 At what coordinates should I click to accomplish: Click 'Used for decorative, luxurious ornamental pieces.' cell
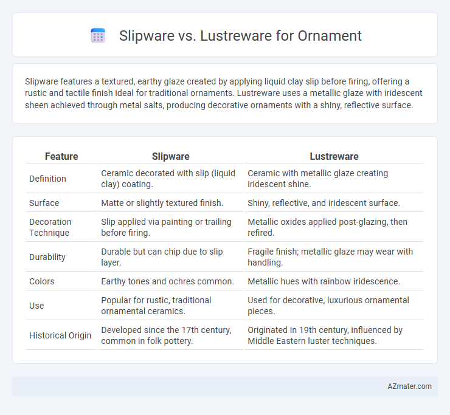(334, 306)
